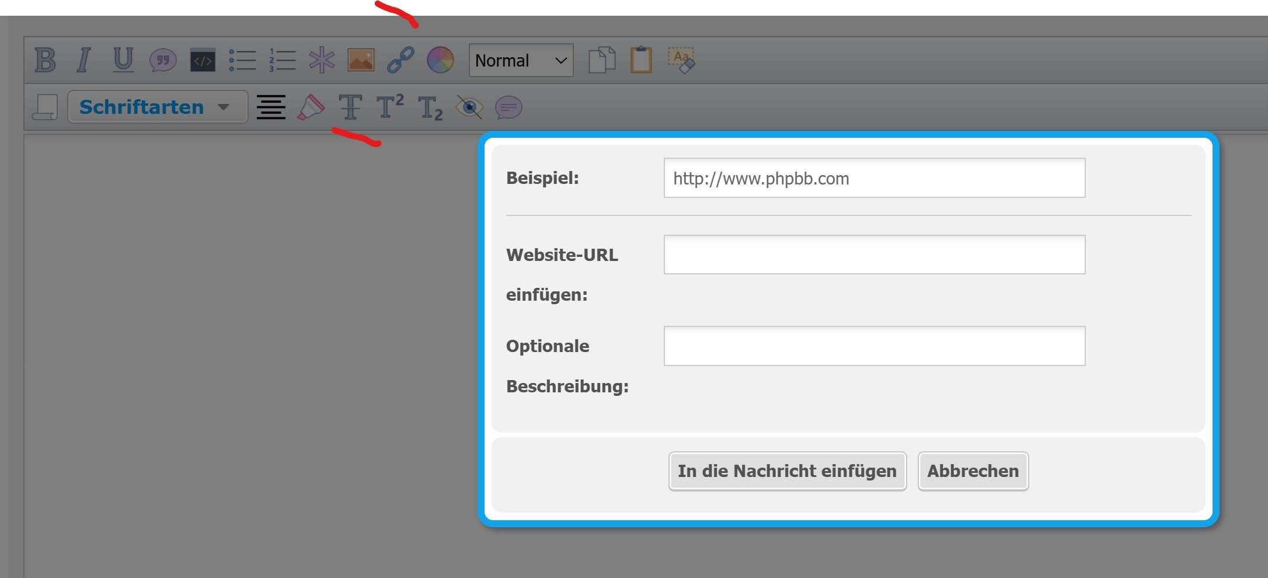Open the Normal font size dropdown
This screenshot has width=1268, height=578.
click(521, 60)
